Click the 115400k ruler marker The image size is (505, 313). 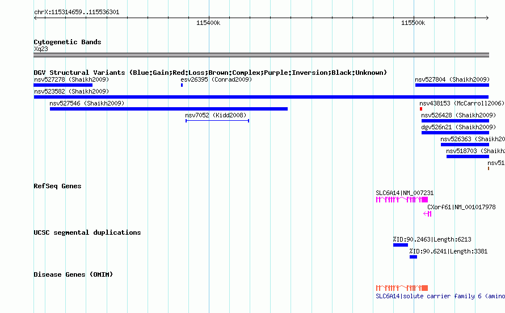coord(208,23)
